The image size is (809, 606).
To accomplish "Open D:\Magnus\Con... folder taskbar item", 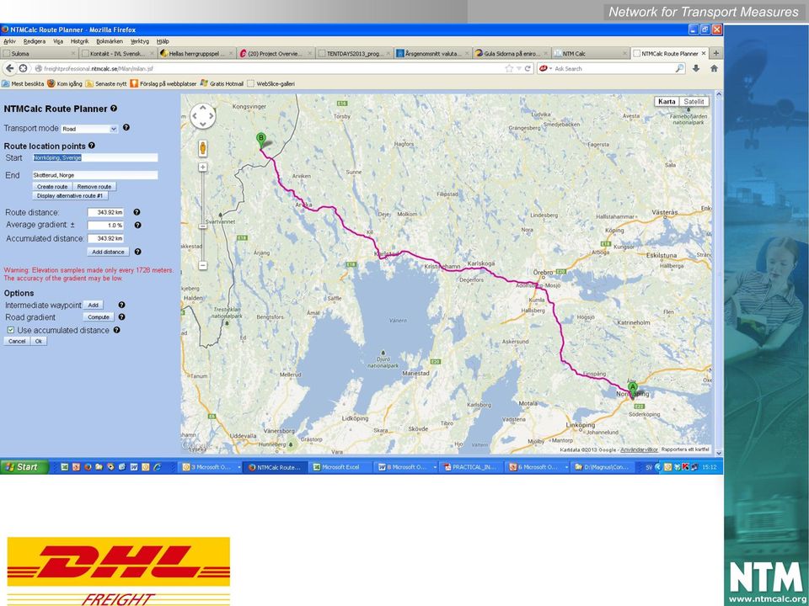I will pos(602,467).
